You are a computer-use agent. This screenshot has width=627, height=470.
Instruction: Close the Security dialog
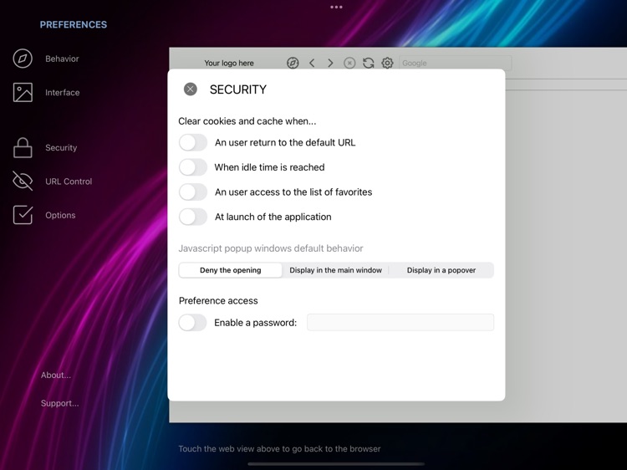coord(191,89)
